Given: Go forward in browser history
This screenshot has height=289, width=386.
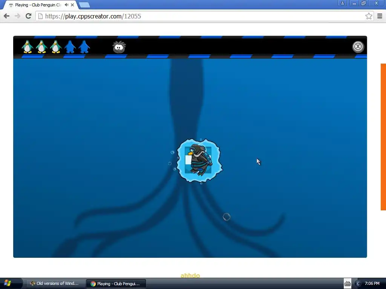Looking at the screenshot, I should (x=17, y=16).
